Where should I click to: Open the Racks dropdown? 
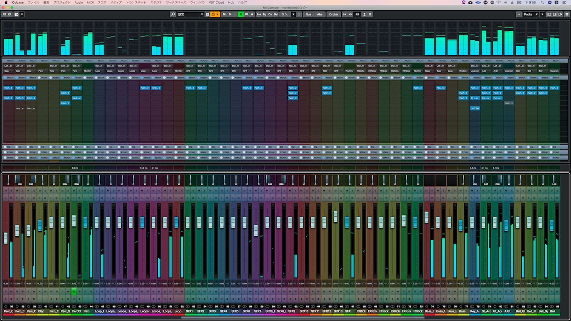coord(531,15)
